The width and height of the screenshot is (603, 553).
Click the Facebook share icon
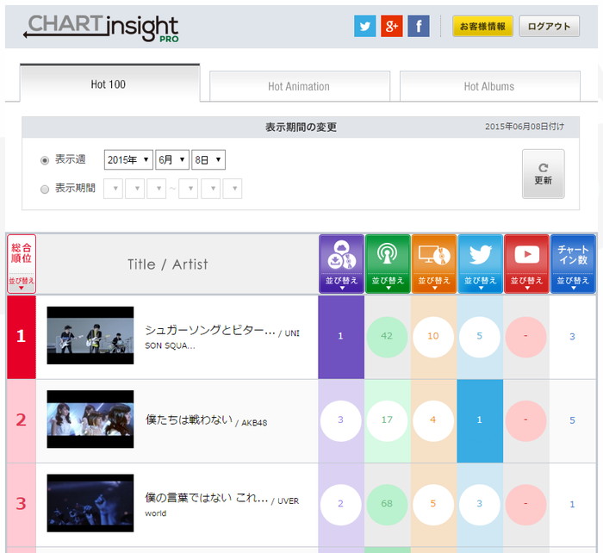point(418,26)
